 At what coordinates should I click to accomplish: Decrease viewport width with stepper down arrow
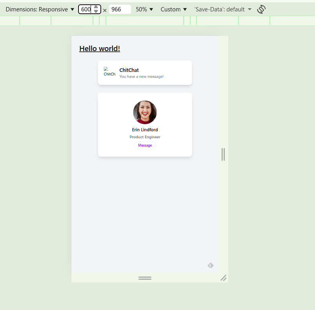[x=96, y=12]
